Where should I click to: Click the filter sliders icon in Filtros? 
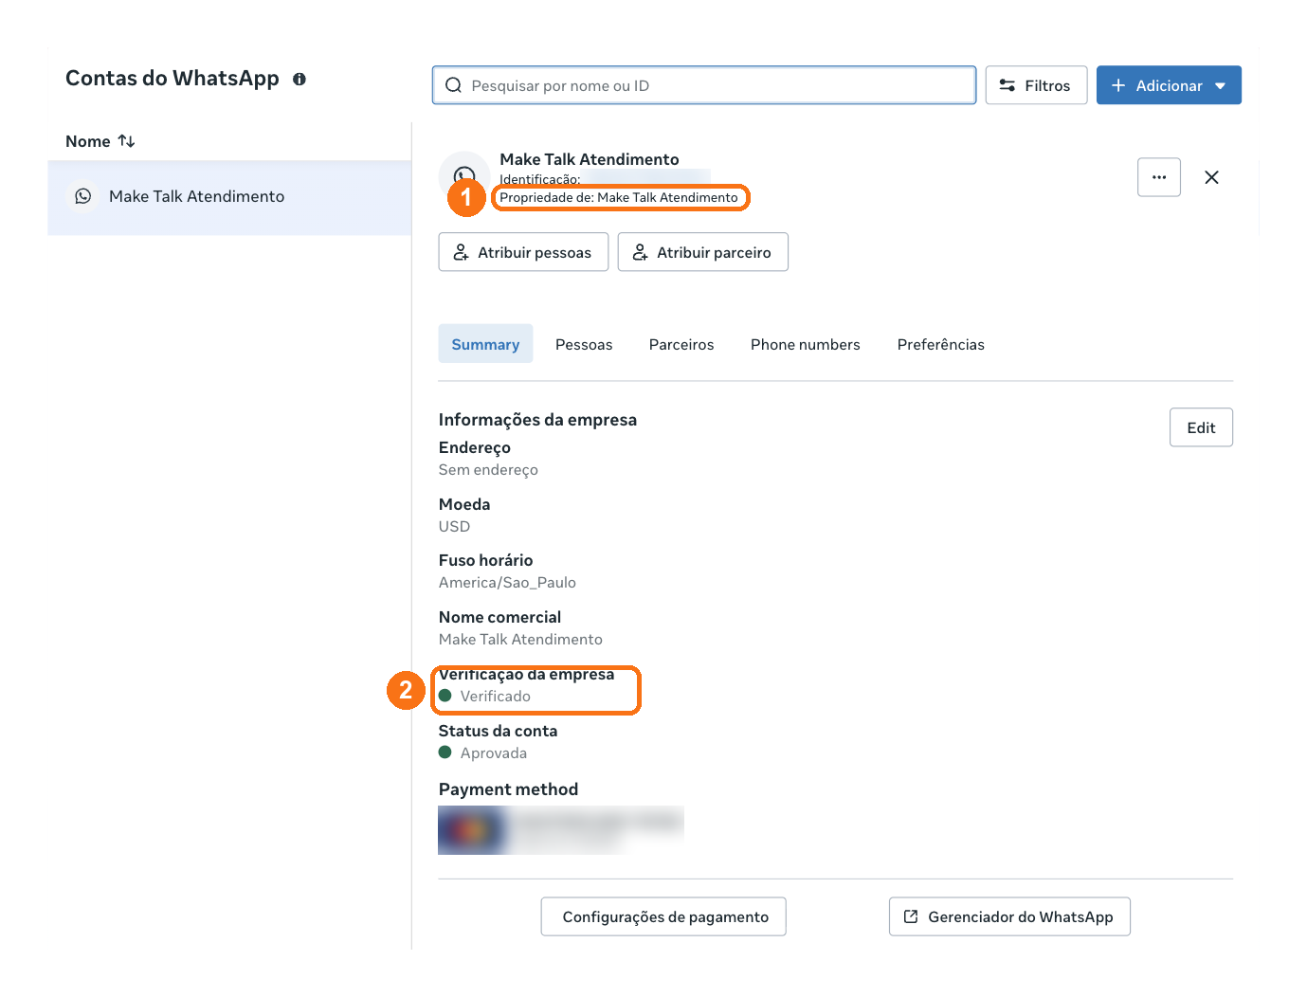click(1007, 85)
